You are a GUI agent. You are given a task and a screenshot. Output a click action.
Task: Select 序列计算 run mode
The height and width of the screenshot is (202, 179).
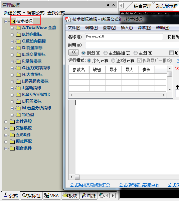(89, 61)
